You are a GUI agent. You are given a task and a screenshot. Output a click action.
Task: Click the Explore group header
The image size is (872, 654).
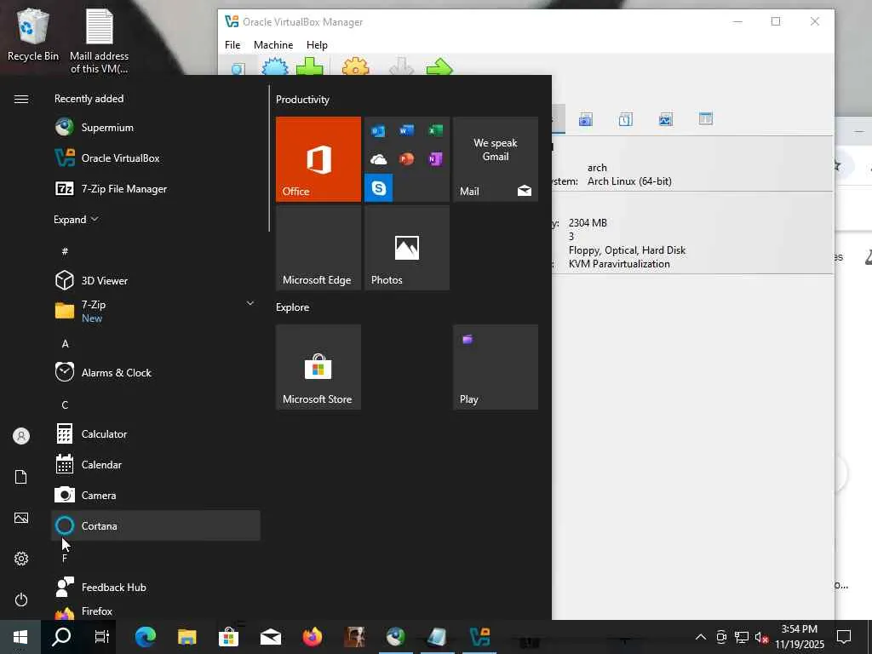293,307
